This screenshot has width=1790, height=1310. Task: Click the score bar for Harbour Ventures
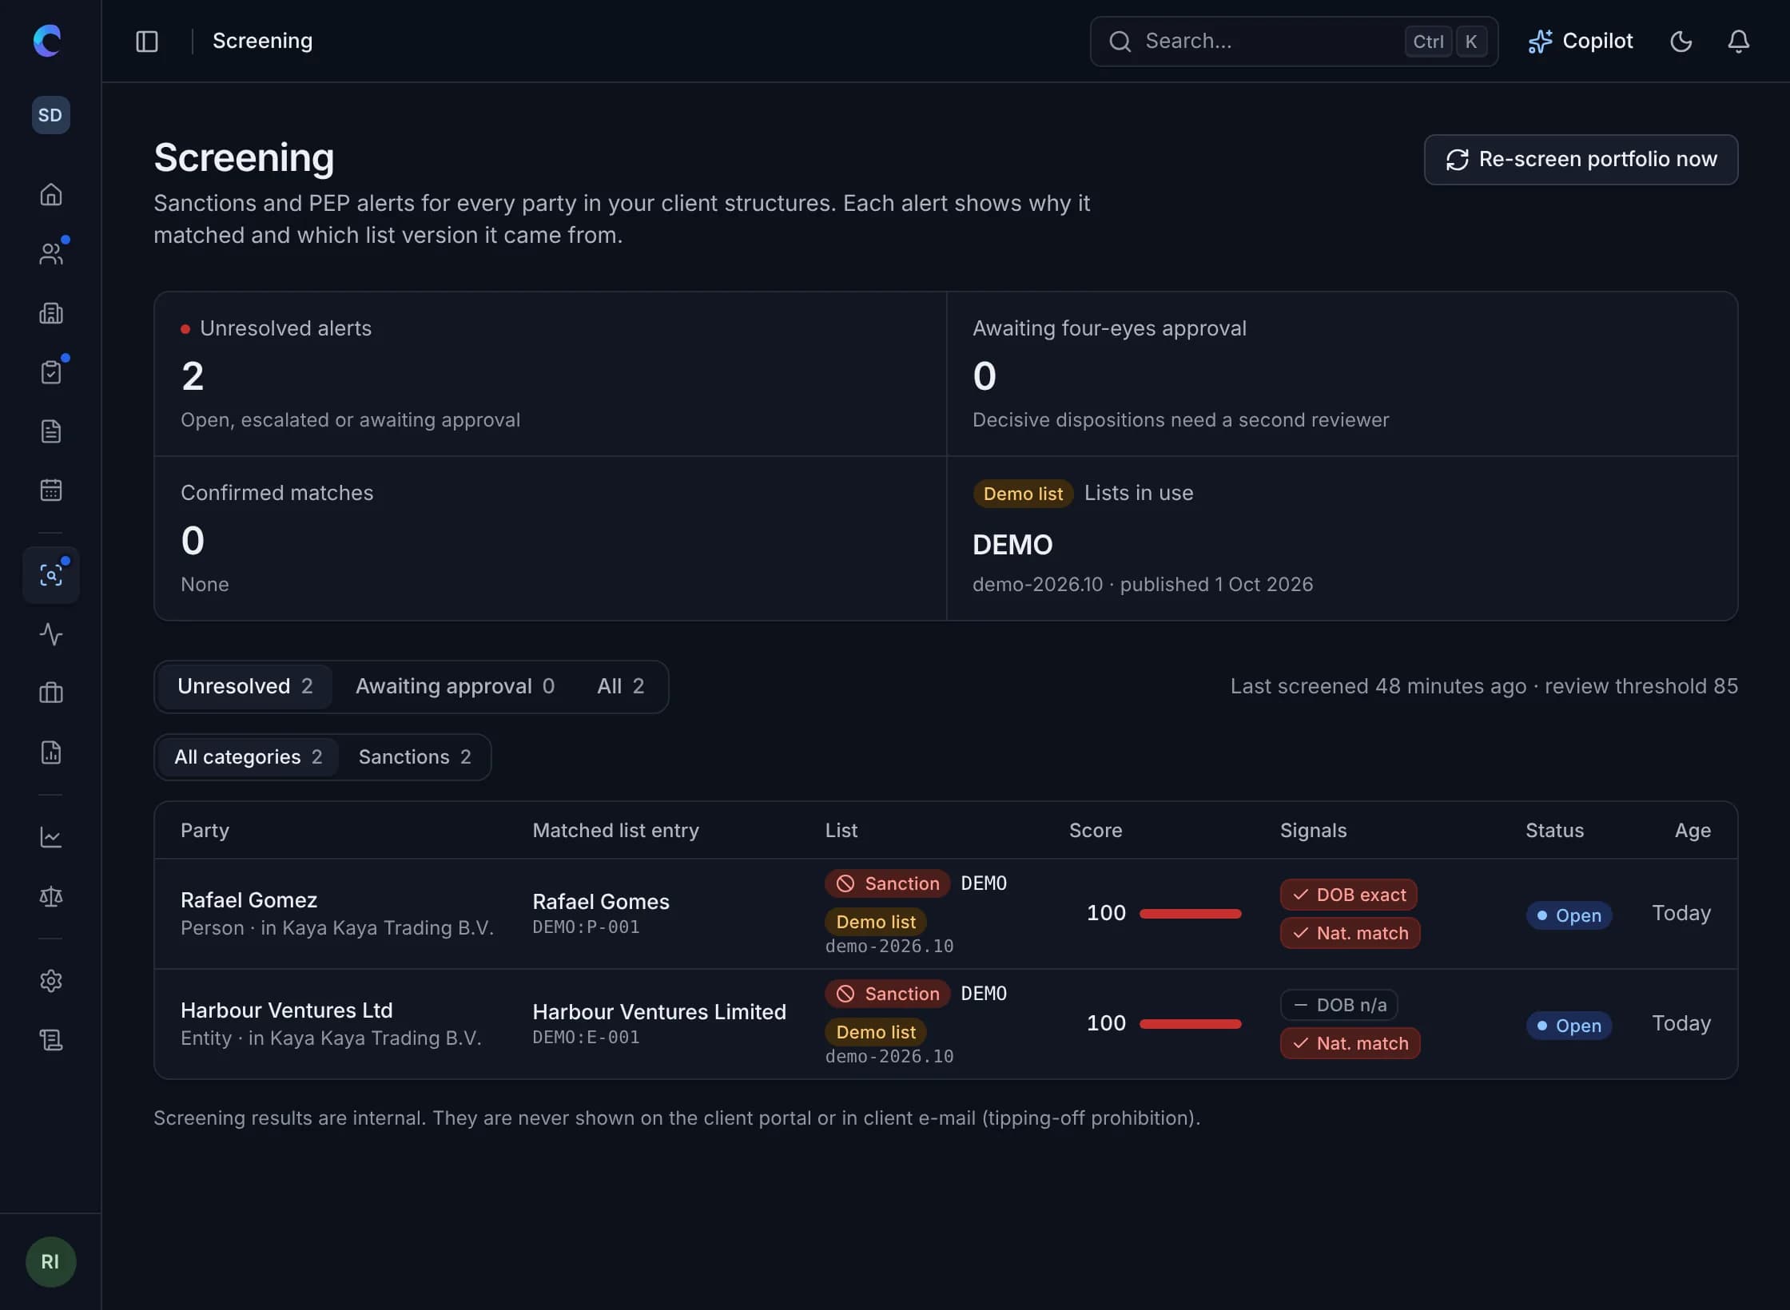[x=1190, y=1024]
